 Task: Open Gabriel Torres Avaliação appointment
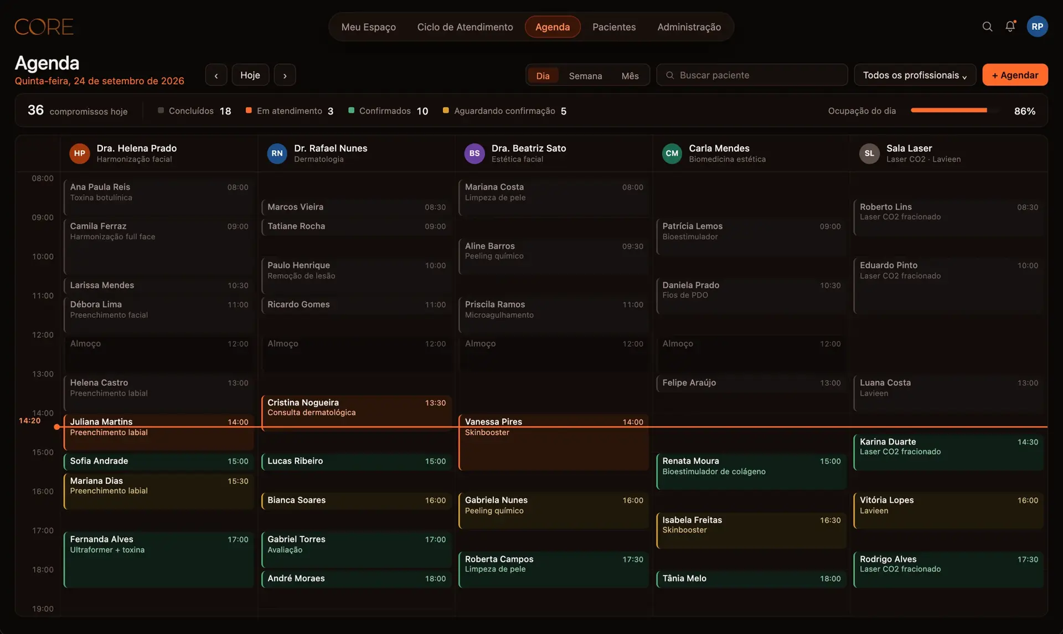(357, 549)
